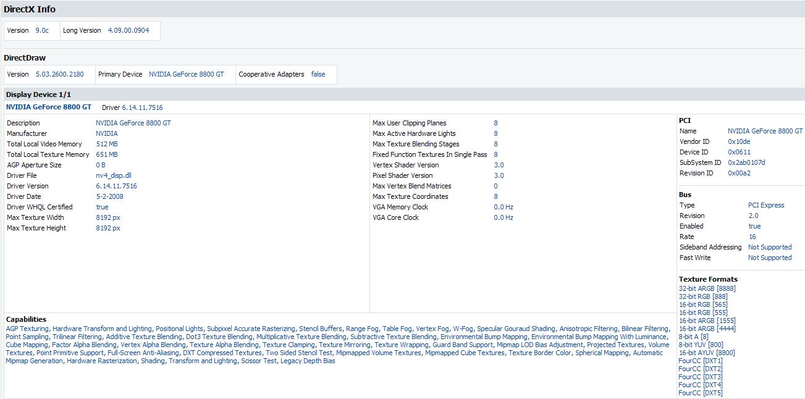Click Fast Write Not Supported value
Screen dimensions: 805x399
[x=770, y=258]
